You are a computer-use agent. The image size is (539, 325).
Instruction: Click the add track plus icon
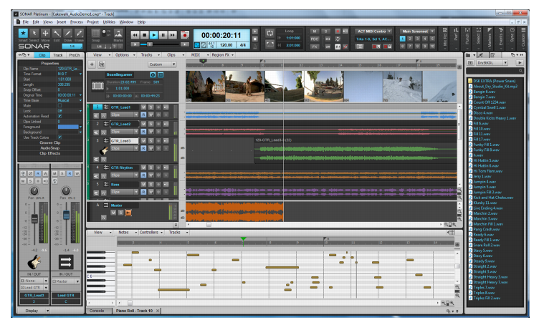tap(92, 64)
